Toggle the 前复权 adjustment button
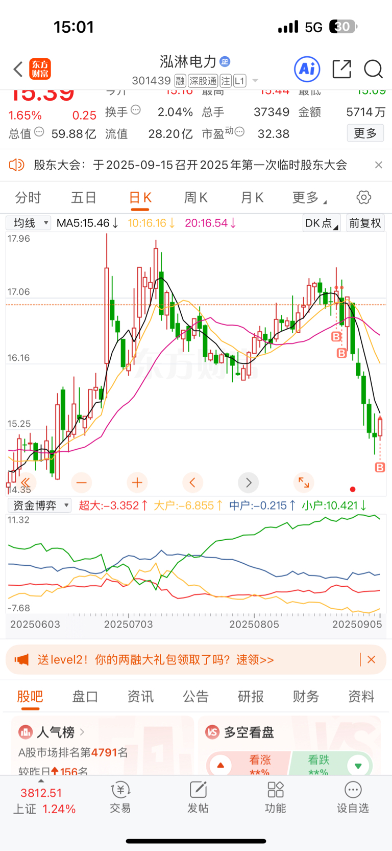The height and width of the screenshot is (851, 392). point(365,223)
